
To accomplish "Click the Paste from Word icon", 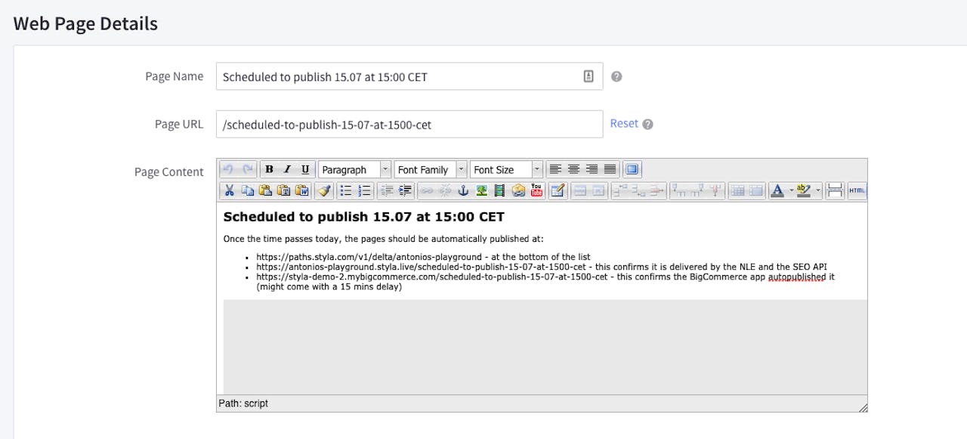I will pyautogui.click(x=302, y=191).
